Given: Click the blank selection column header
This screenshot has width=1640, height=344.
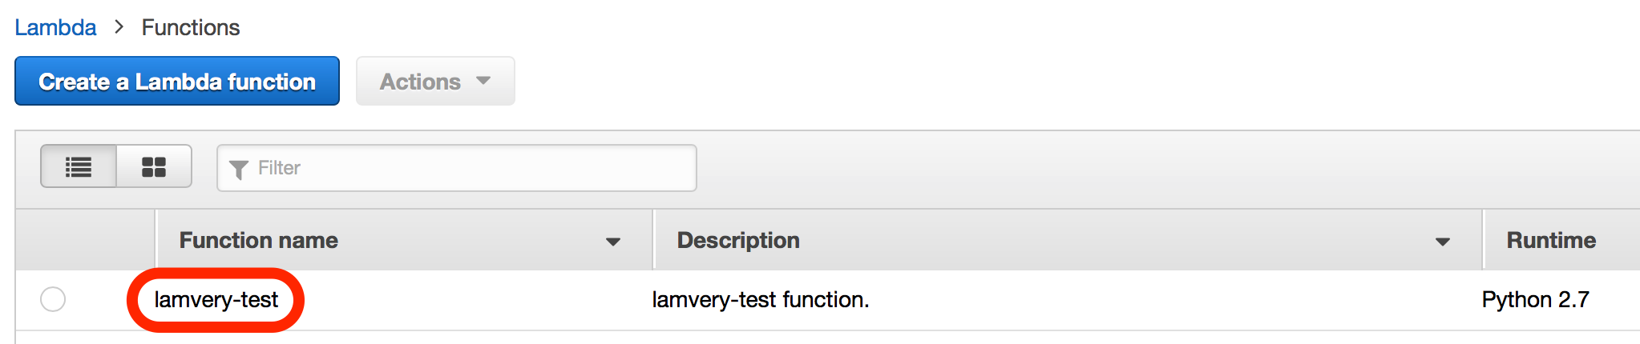Looking at the screenshot, I should tap(86, 240).
